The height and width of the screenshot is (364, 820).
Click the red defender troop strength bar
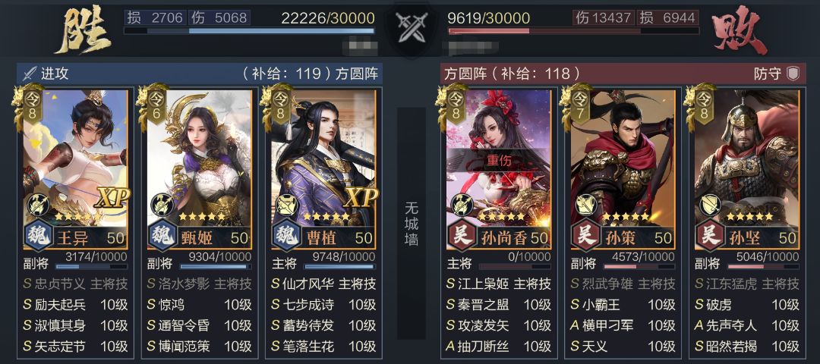(x=573, y=31)
